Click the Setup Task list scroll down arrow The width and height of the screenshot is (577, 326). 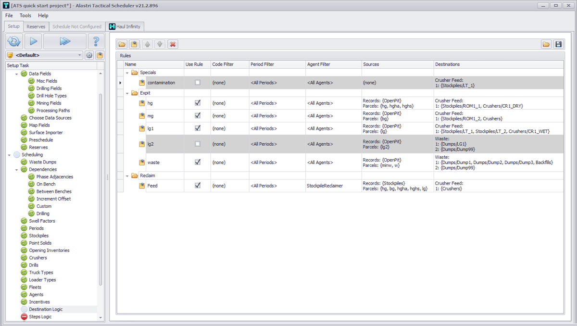(100, 318)
